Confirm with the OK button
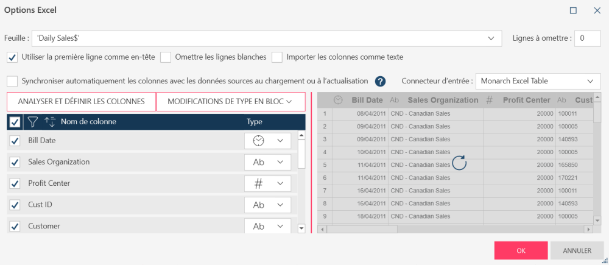 [521, 250]
